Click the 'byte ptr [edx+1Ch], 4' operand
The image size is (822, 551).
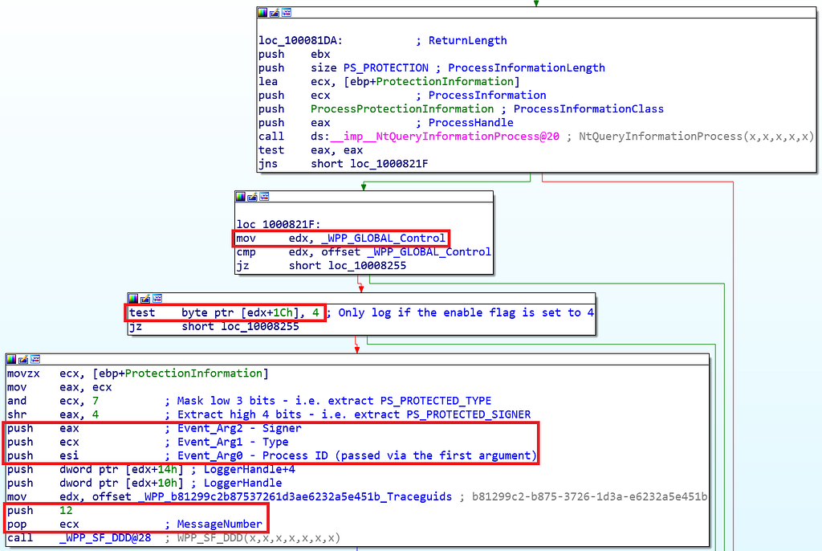click(250, 312)
